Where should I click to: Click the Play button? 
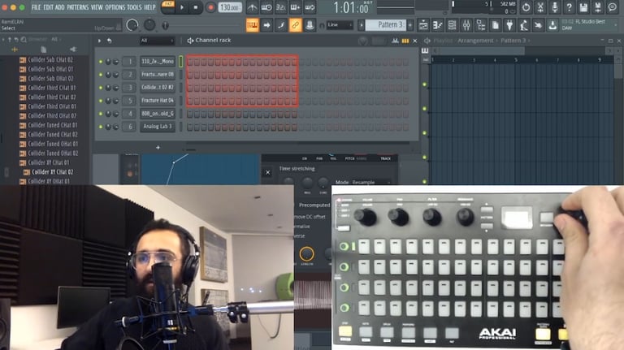pyautogui.click(x=182, y=7)
